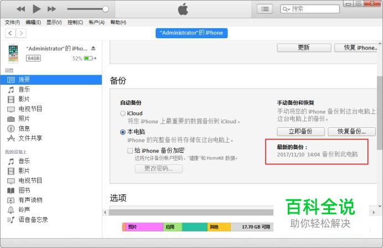Open the 显示(V) menu
The image size is (383, 248).
(x=54, y=23)
